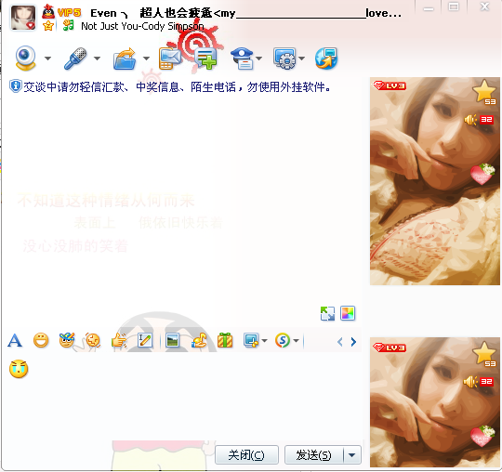Viewport: 502px width, 472px height.
Task: Open the remote desktop application settings icon
Action: click(285, 59)
